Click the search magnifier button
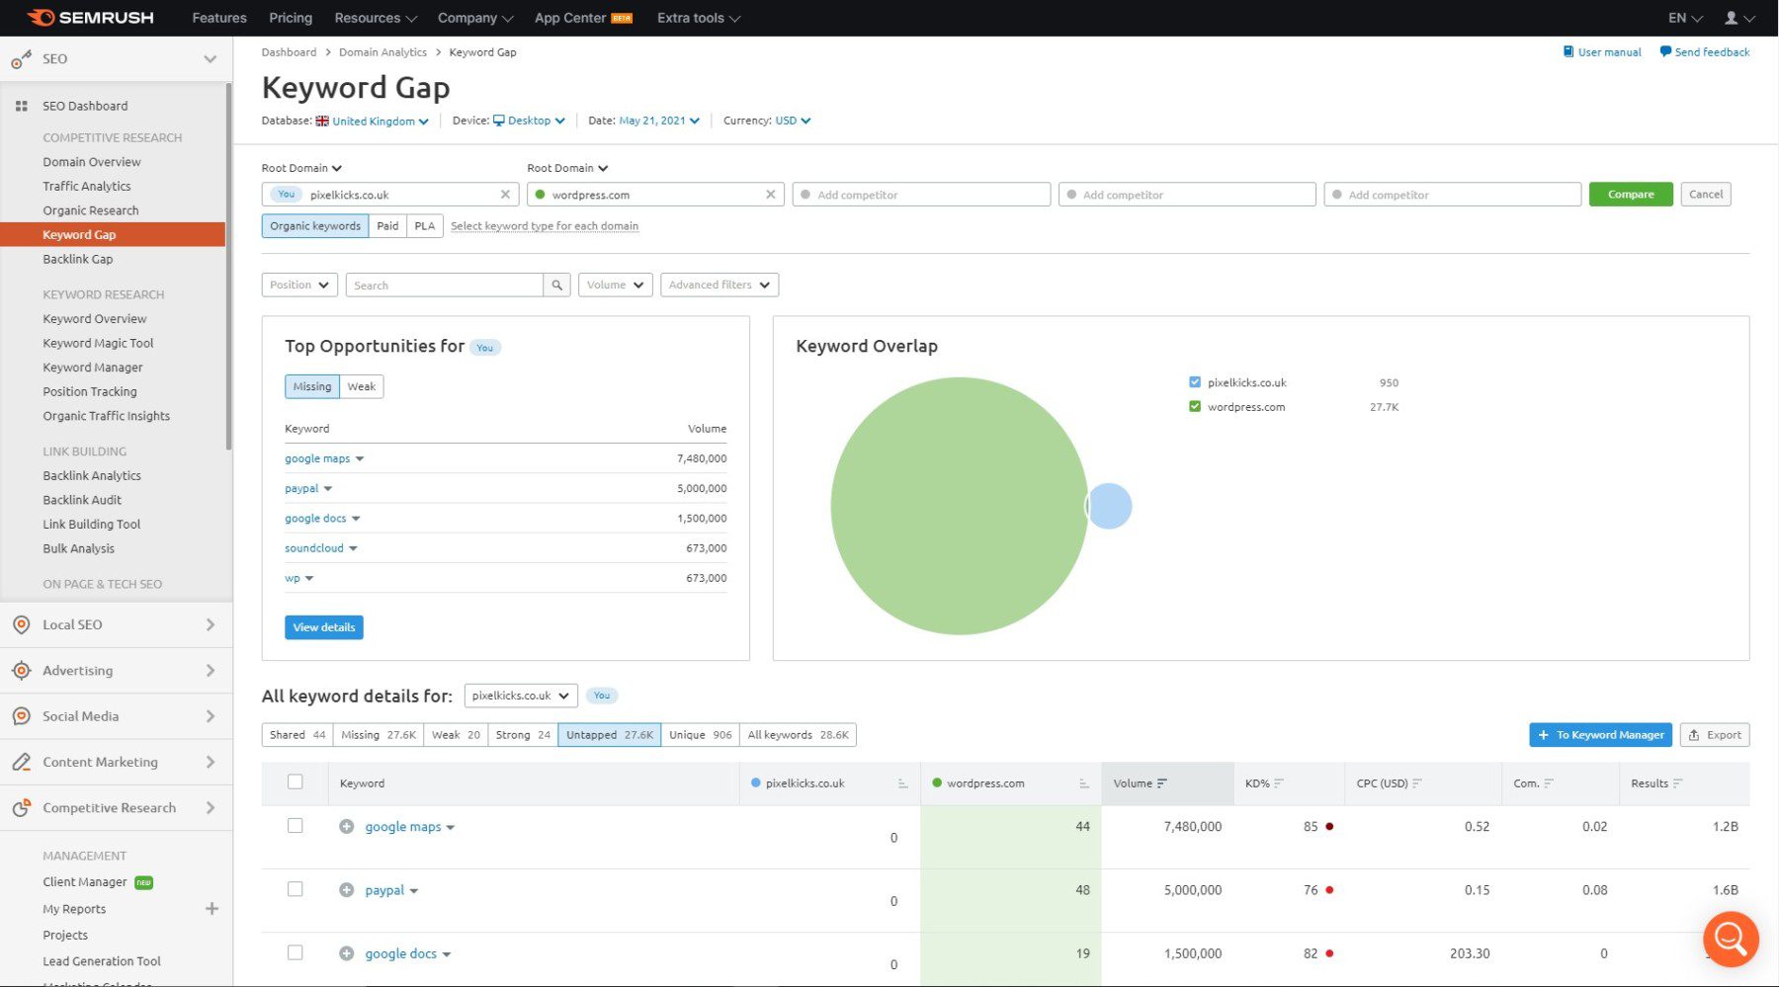The height and width of the screenshot is (987, 1779). [x=557, y=286]
